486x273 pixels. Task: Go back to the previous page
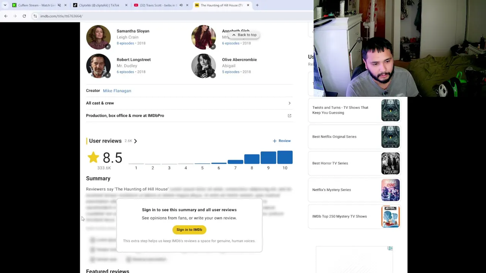coord(6,16)
